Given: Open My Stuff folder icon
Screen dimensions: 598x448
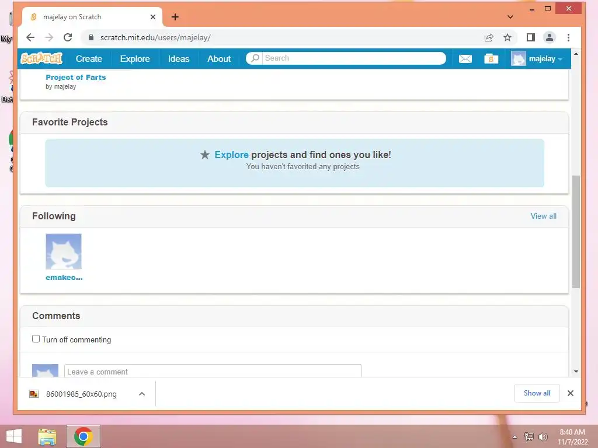Looking at the screenshot, I should tap(491, 59).
